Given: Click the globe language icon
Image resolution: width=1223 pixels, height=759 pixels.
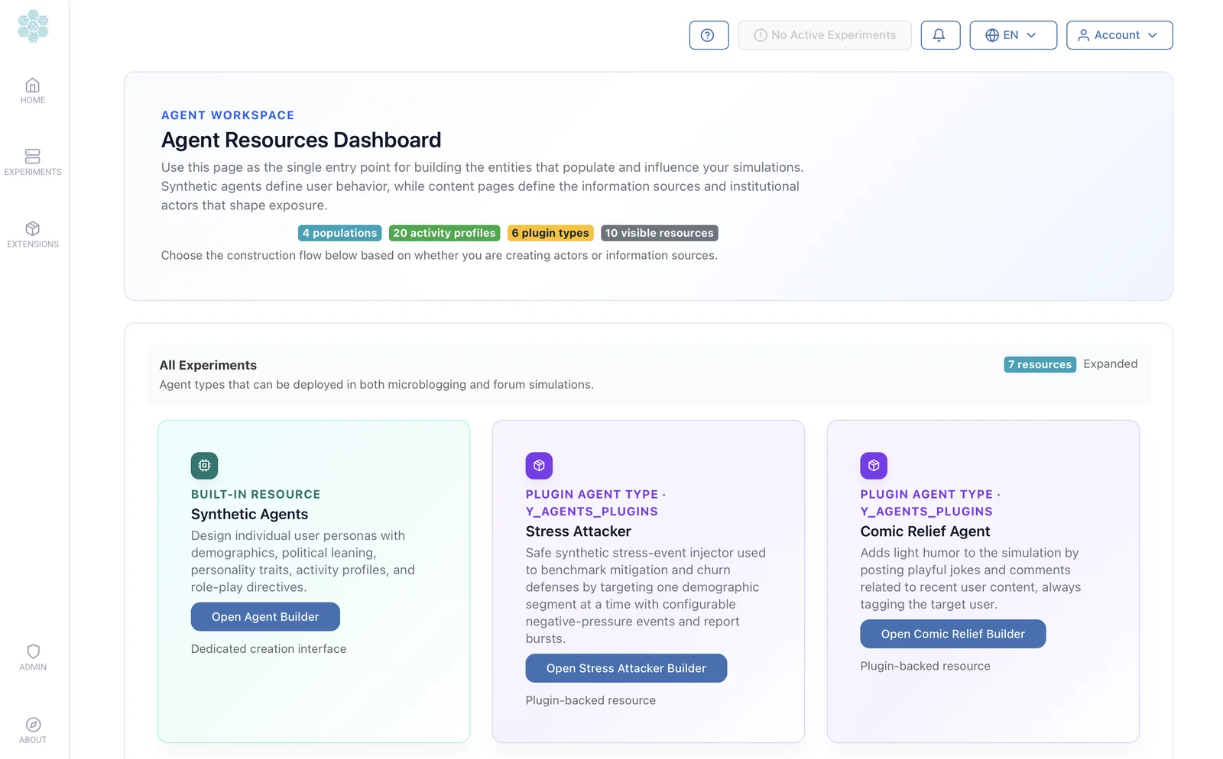Looking at the screenshot, I should point(992,35).
